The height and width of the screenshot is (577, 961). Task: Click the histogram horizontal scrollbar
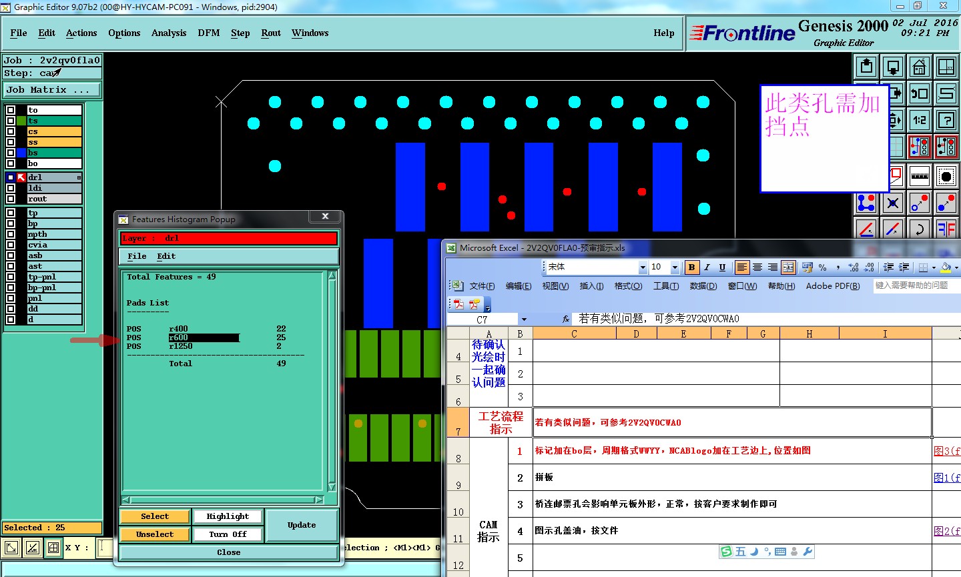(224, 500)
